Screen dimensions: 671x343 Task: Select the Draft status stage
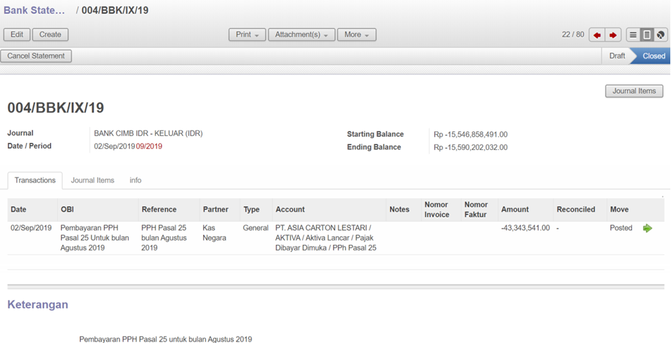[617, 56]
